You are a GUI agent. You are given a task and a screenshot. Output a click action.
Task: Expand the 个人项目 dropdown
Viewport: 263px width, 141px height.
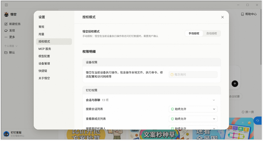tap(11, 46)
